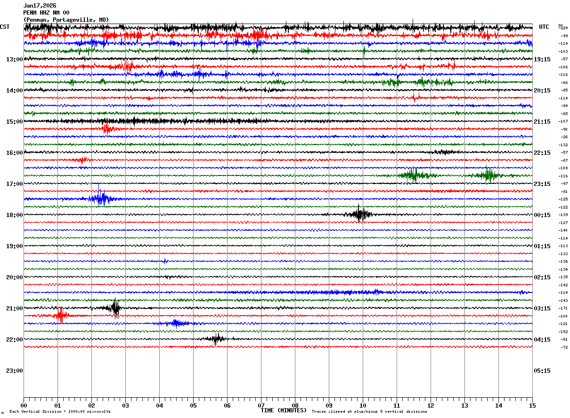Click the 15:00 CST hour label
Image resolution: width=570 pixels, height=418 pixels.
click(14, 122)
